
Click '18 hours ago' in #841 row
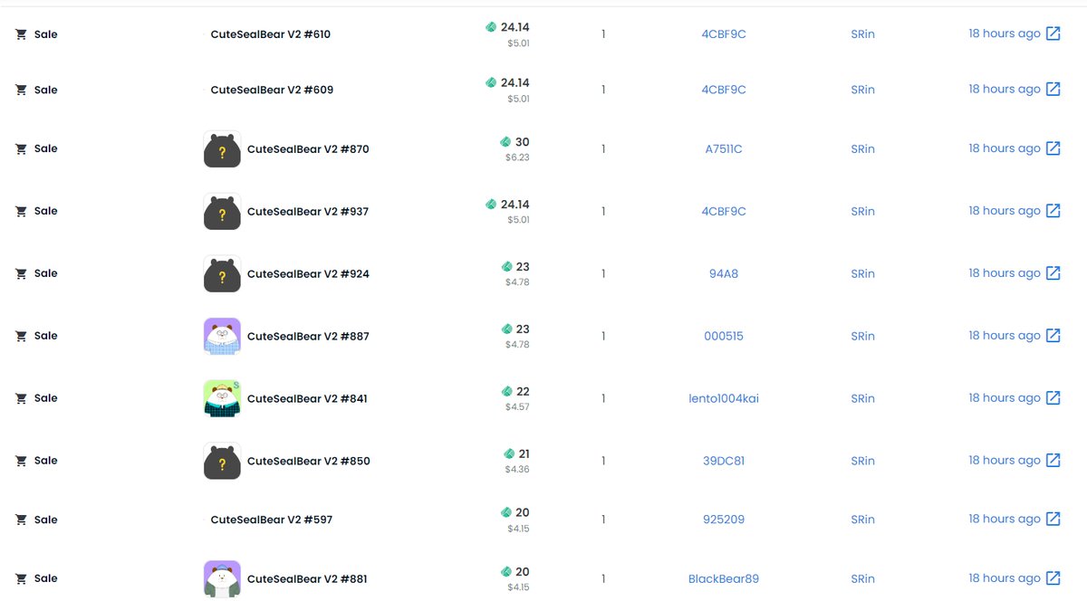(1004, 397)
